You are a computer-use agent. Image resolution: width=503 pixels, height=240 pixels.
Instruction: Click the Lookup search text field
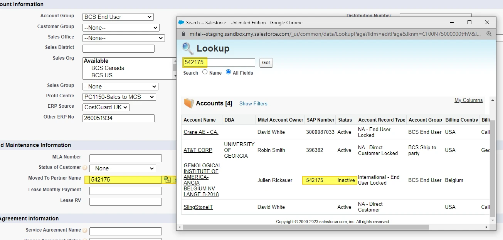[219, 63]
